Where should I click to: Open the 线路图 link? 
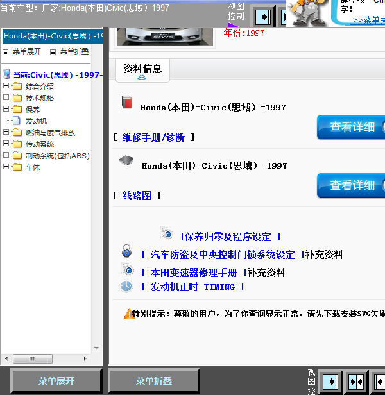click(x=137, y=196)
